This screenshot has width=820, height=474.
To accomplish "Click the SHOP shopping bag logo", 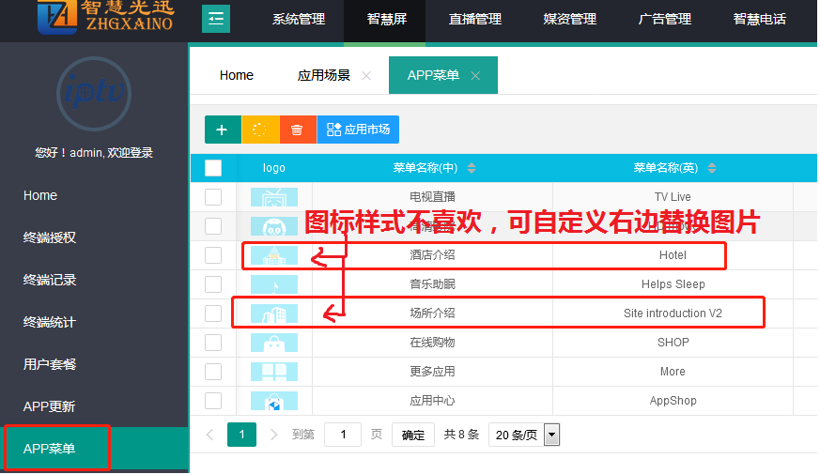I will tap(274, 343).
